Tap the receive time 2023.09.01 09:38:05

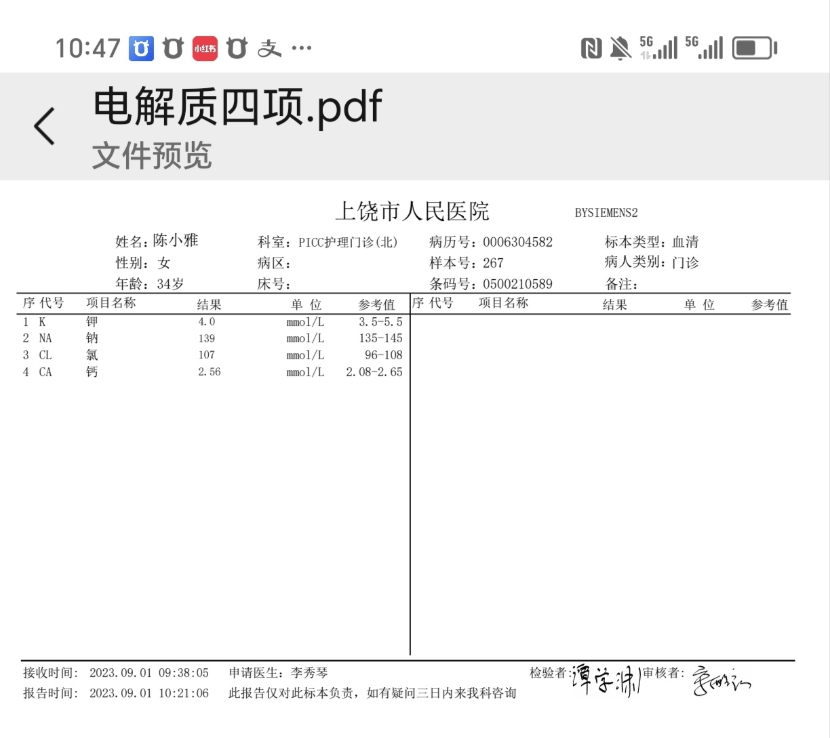coord(149,673)
